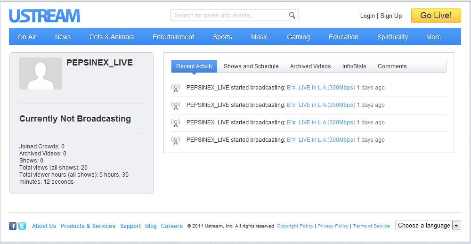Open Products & Services footer link
The width and height of the screenshot is (471, 244).
(x=88, y=226)
